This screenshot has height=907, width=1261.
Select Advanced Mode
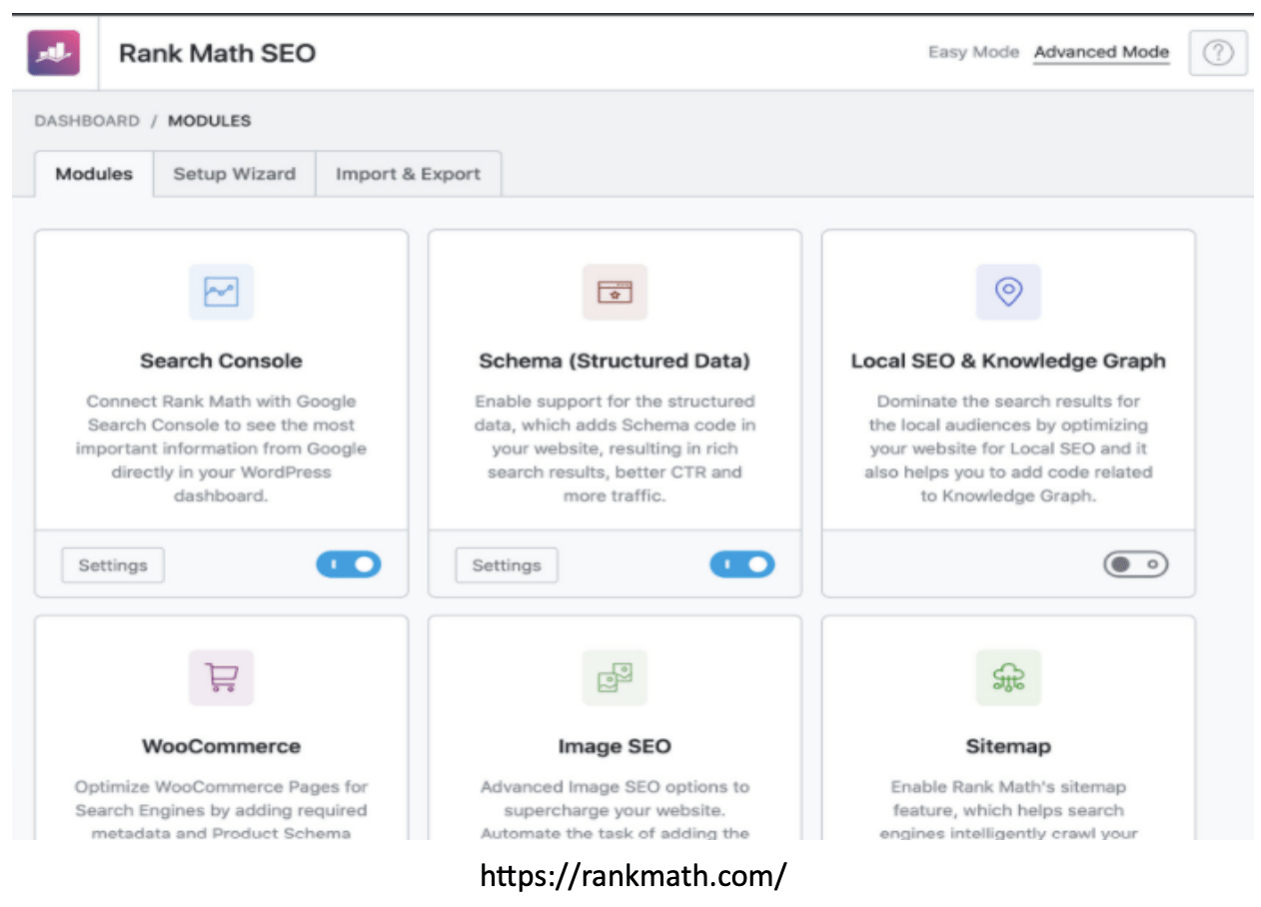1101,52
